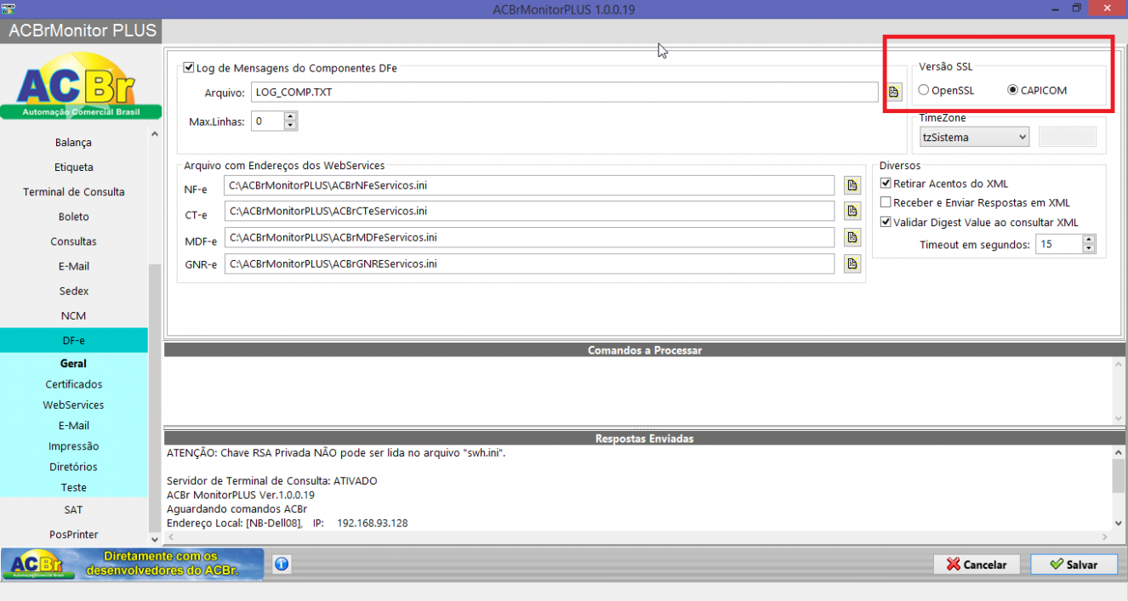Open Boleto section in sidebar
Screen dimensions: 1128x601
click(73, 216)
